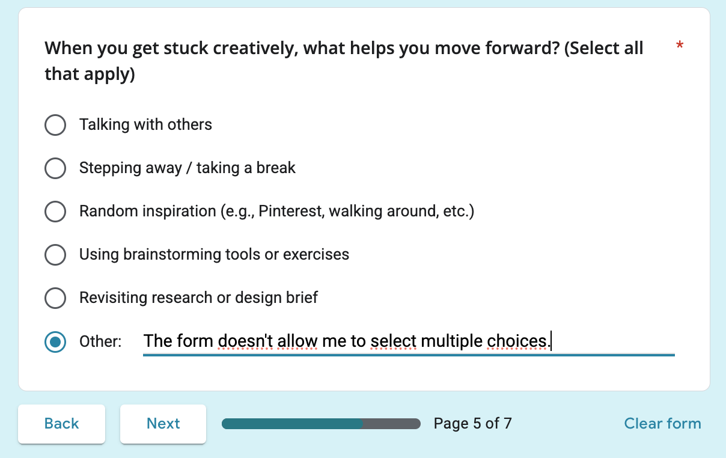Click the selected "Other" radio button

[x=55, y=342]
